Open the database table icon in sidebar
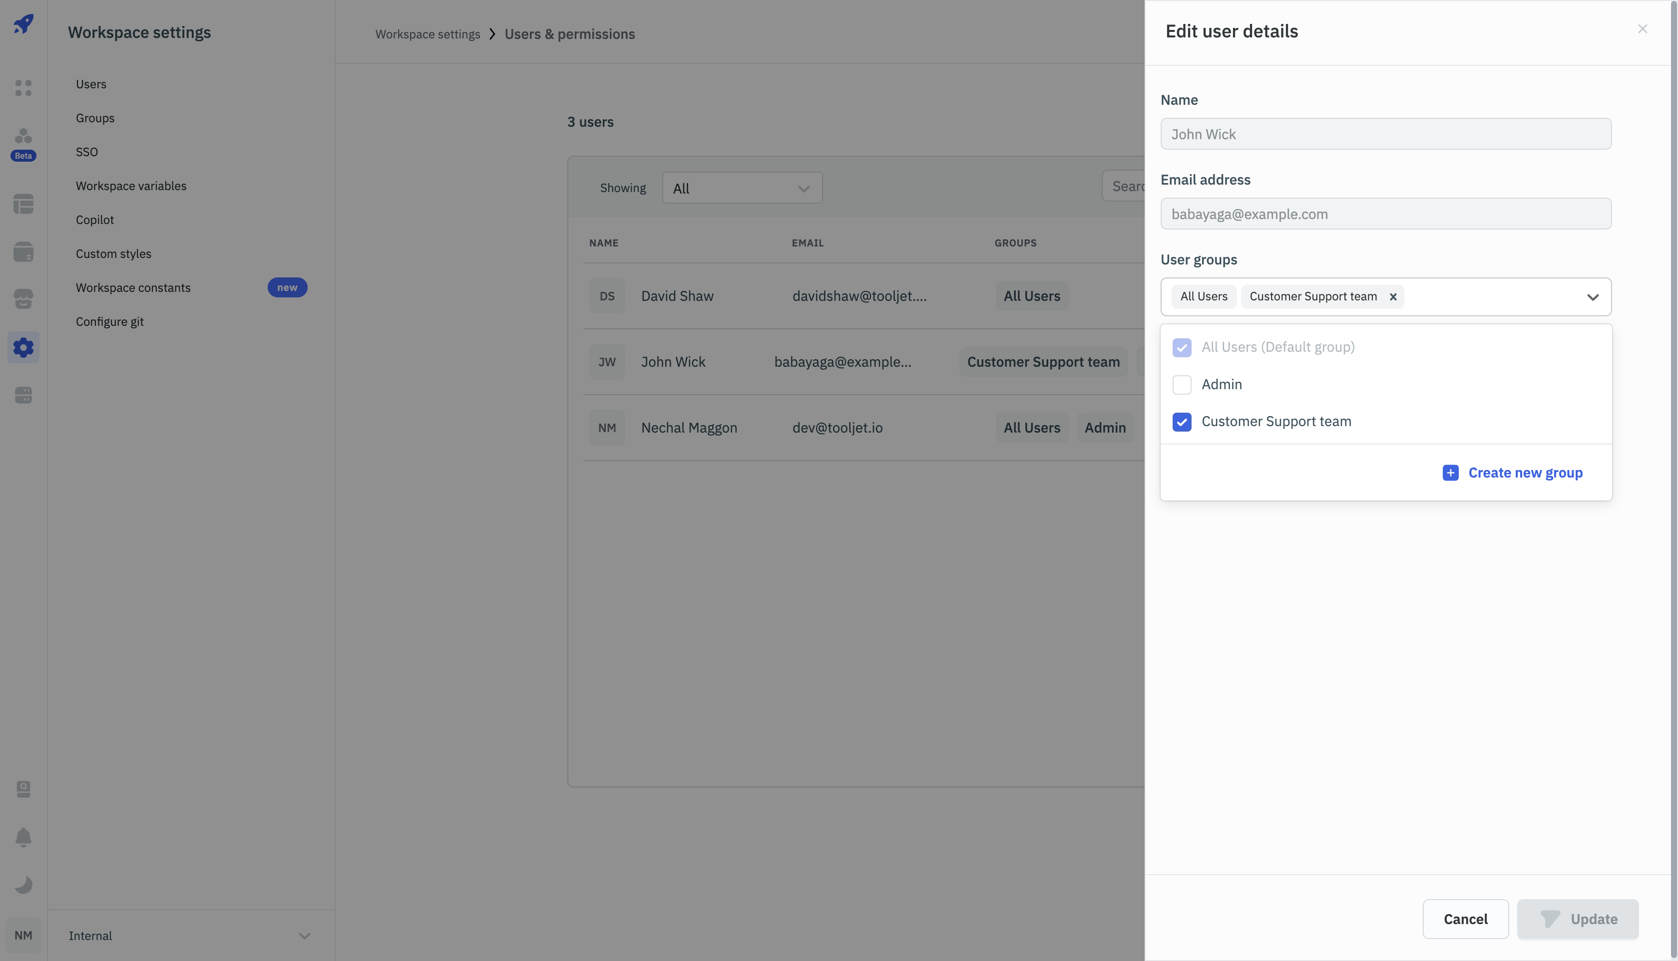This screenshot has height=961, width=1678. click(x=23, y=204)
